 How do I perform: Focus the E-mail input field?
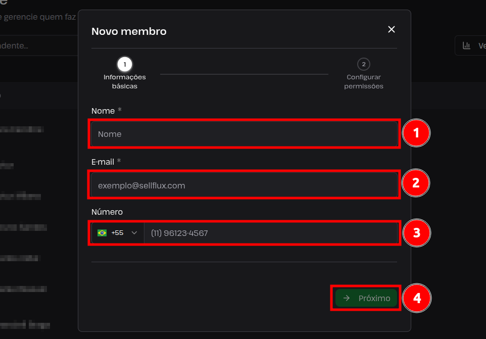(244, 185)
